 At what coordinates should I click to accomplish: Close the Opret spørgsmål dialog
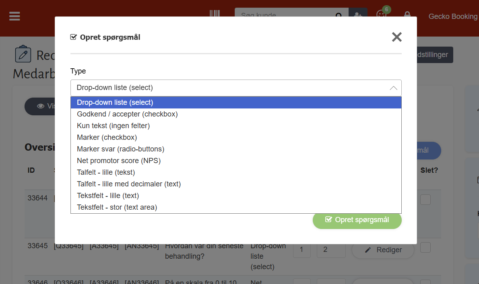click(x=397, y=37)
